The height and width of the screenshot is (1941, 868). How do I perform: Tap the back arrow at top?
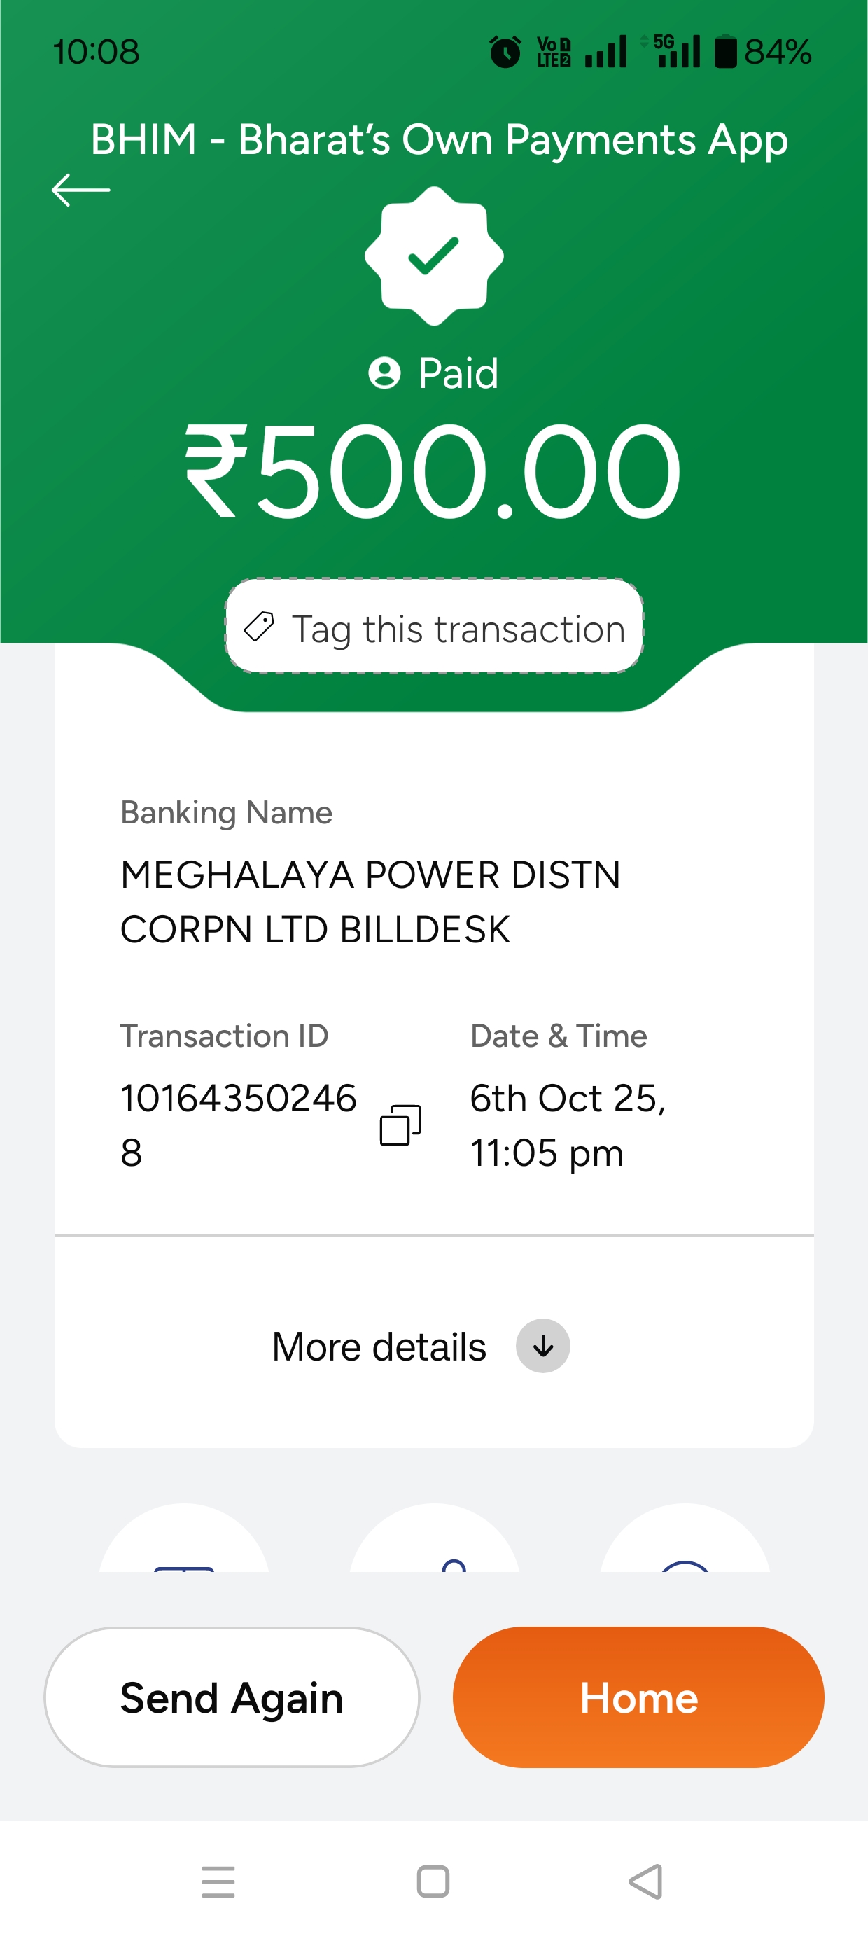tap(80, 190)
